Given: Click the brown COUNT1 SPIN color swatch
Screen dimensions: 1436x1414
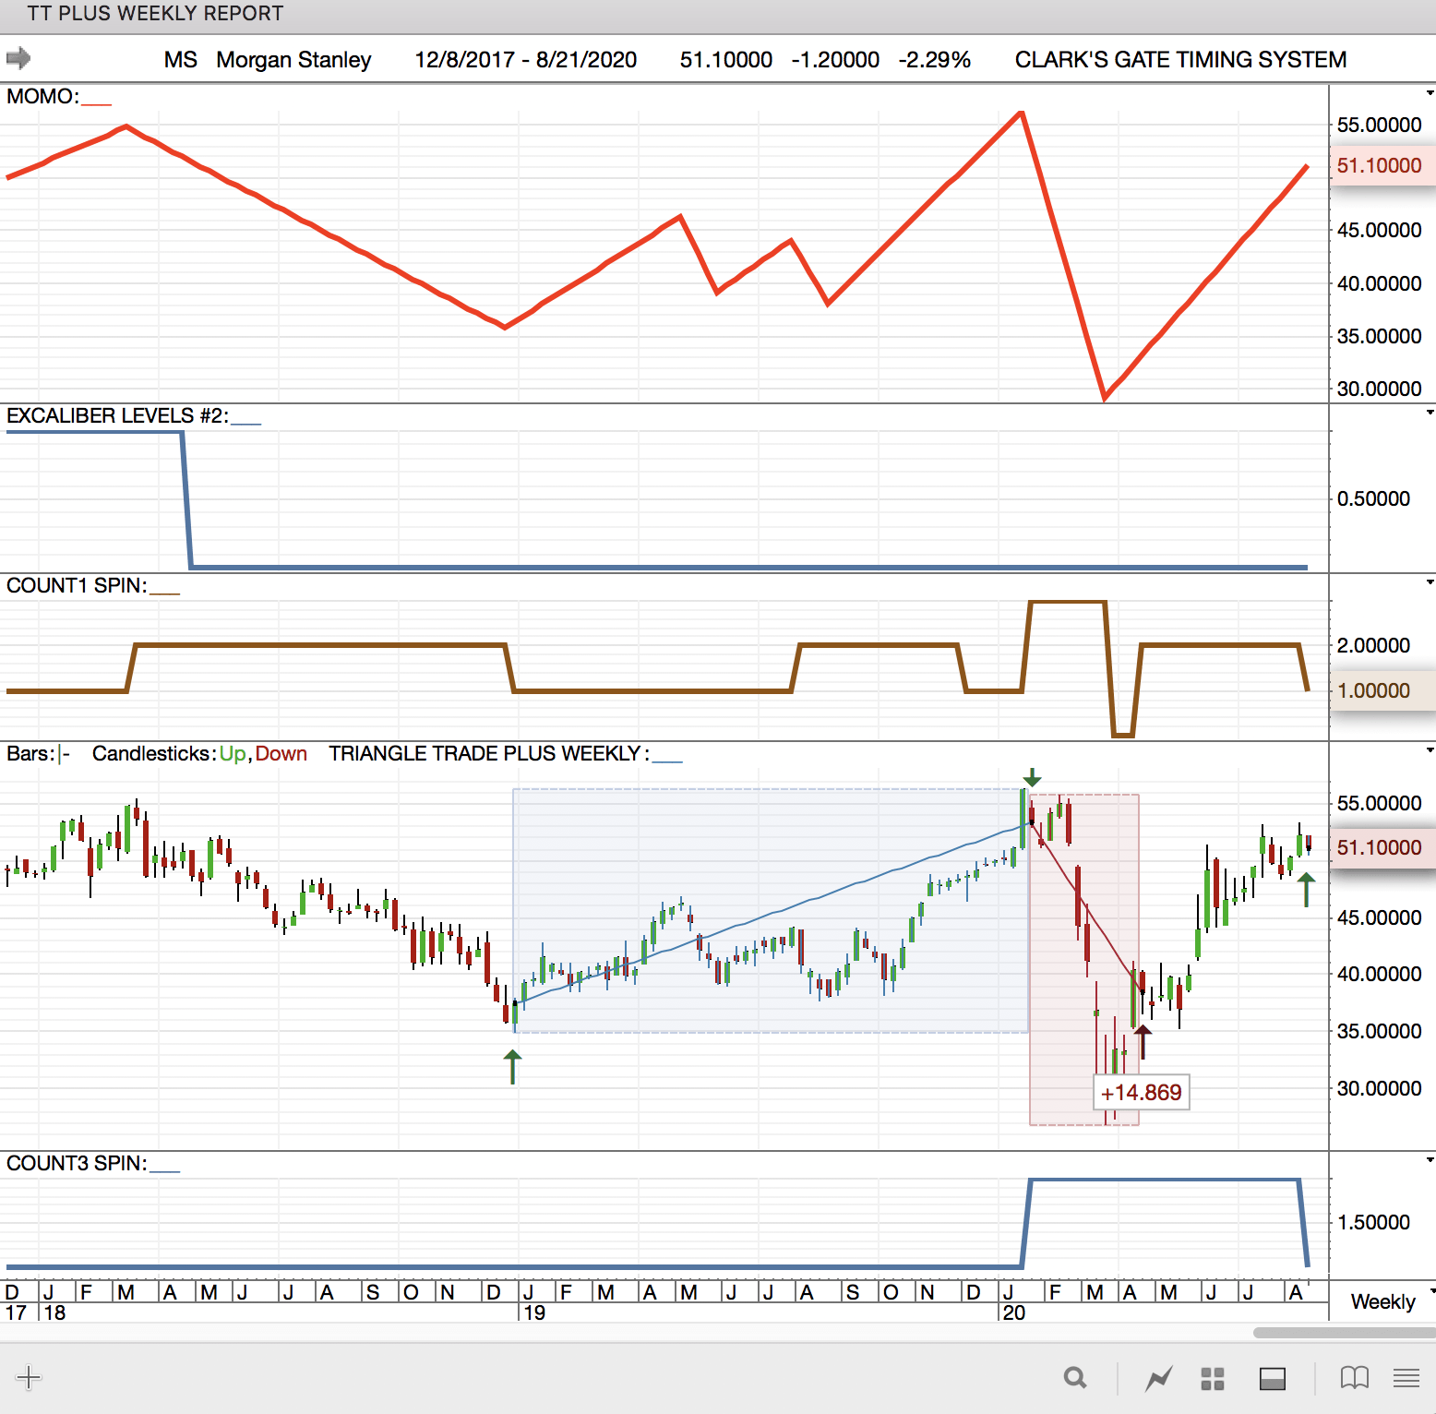Looking at the screenshot, I should [x=164, y=593].
